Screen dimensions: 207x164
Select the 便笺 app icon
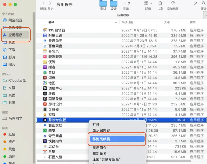point(45,62)
